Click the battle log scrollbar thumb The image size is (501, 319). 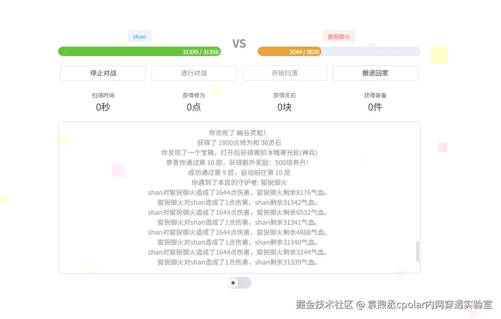pos(418,251)
